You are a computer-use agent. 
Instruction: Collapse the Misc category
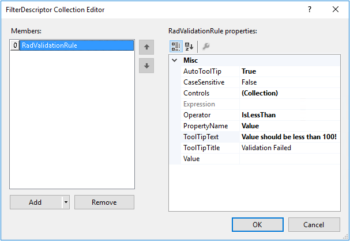[175, 60]
